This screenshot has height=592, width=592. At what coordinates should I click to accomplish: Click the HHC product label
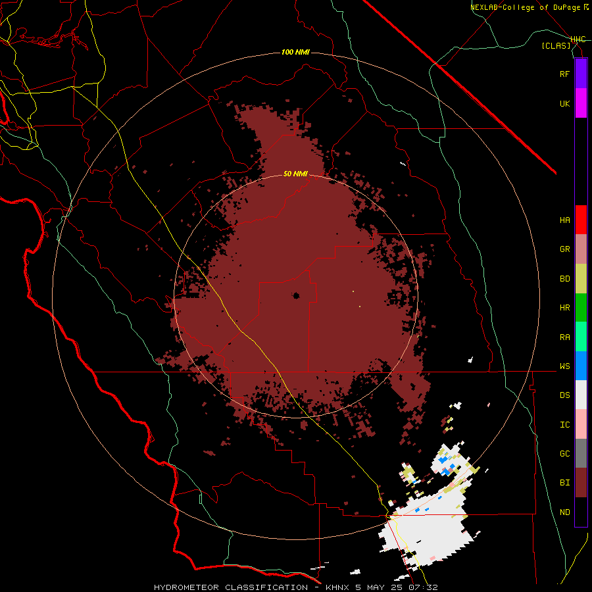[x=578, y=39]
